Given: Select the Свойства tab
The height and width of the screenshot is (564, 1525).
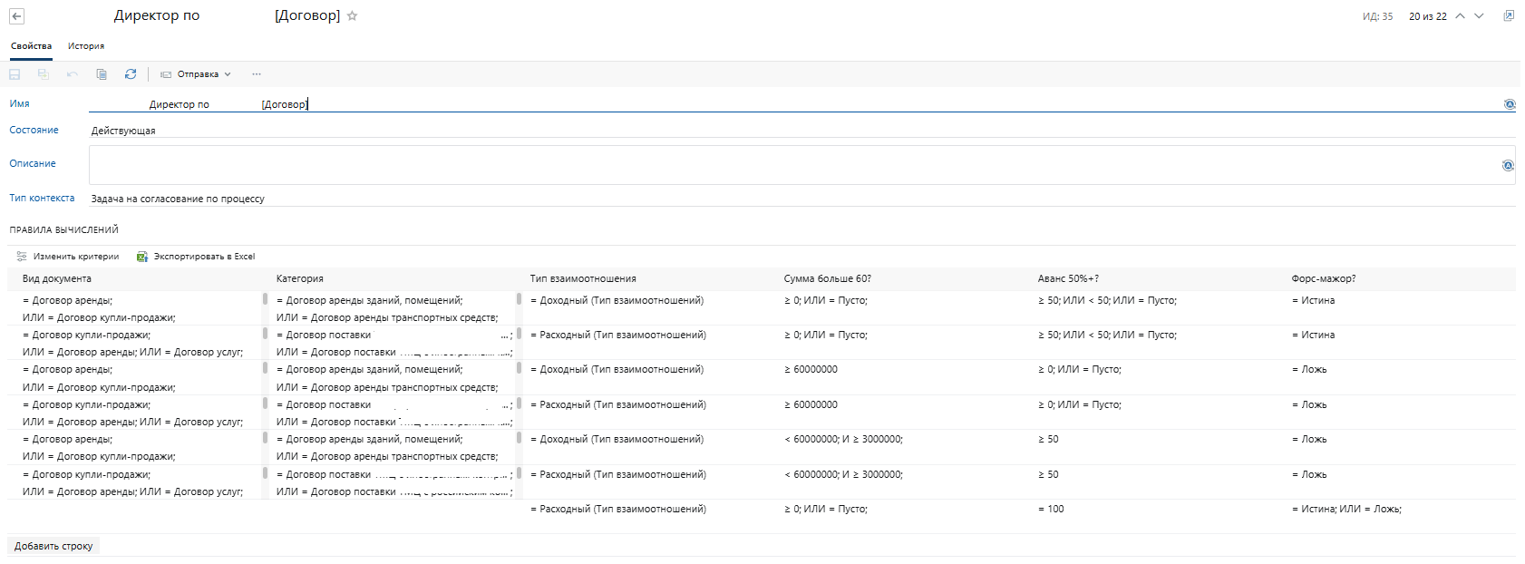Looking at the screenshot, I should coord(31,46).
